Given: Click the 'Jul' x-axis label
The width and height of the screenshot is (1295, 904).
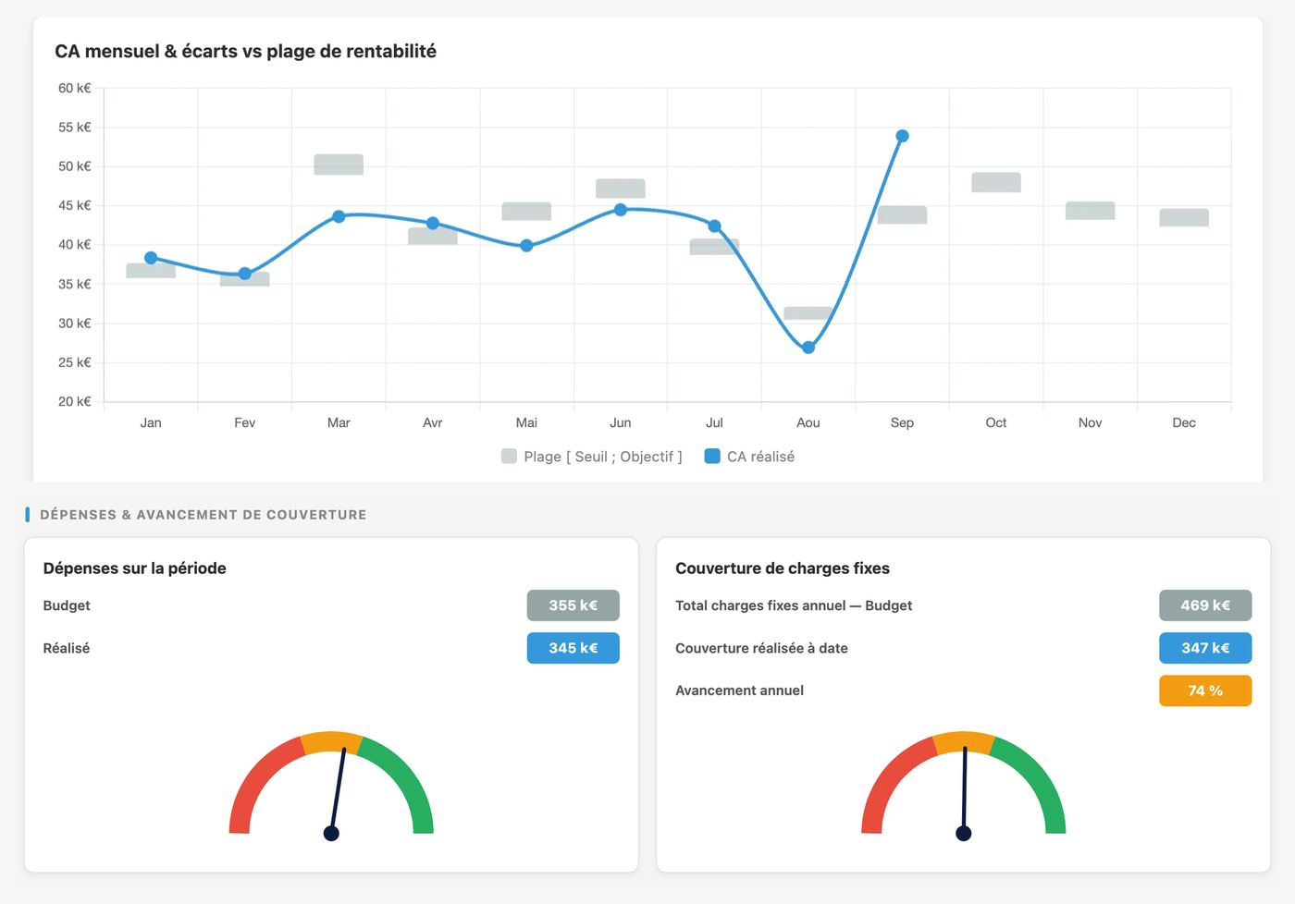Looking at the screenshot, I should (x=714, y=422).
